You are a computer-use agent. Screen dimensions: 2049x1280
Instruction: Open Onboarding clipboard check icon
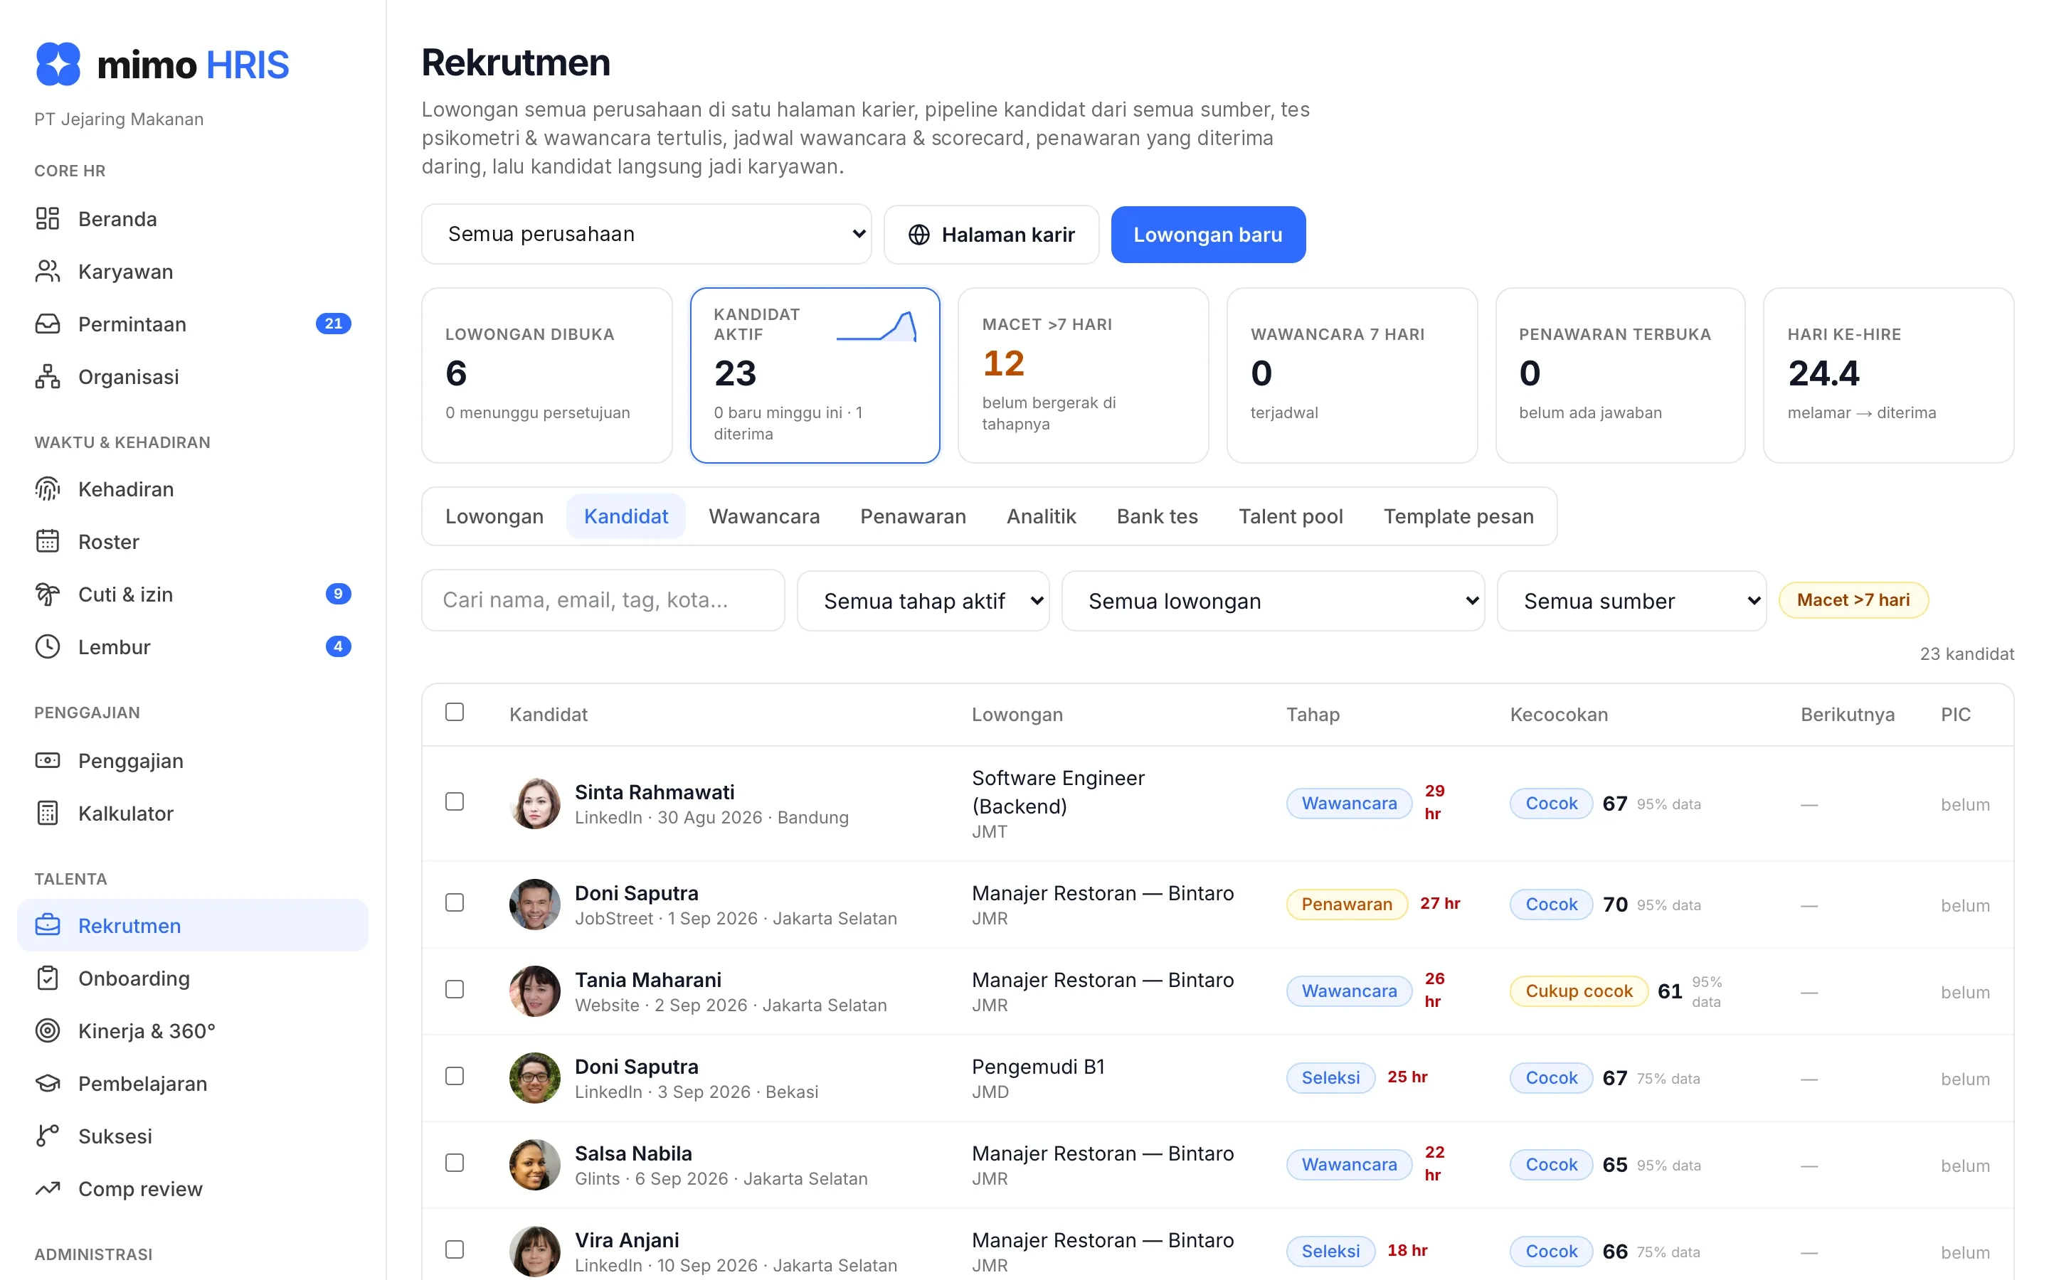pyautogui.click(x=48, y=978)
